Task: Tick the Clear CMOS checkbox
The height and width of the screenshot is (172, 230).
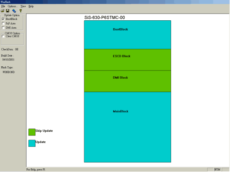Action: coord(3,36)
